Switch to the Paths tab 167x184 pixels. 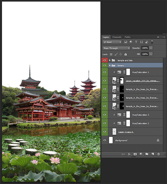point(127,37)
